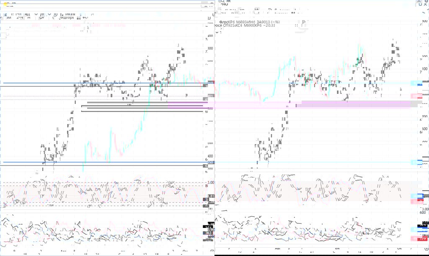Image resolution: width=429 pixels, height=256 pixels.
Task: Select the upper blue horizontal line in left chart
Action: (x=42, y=83)
